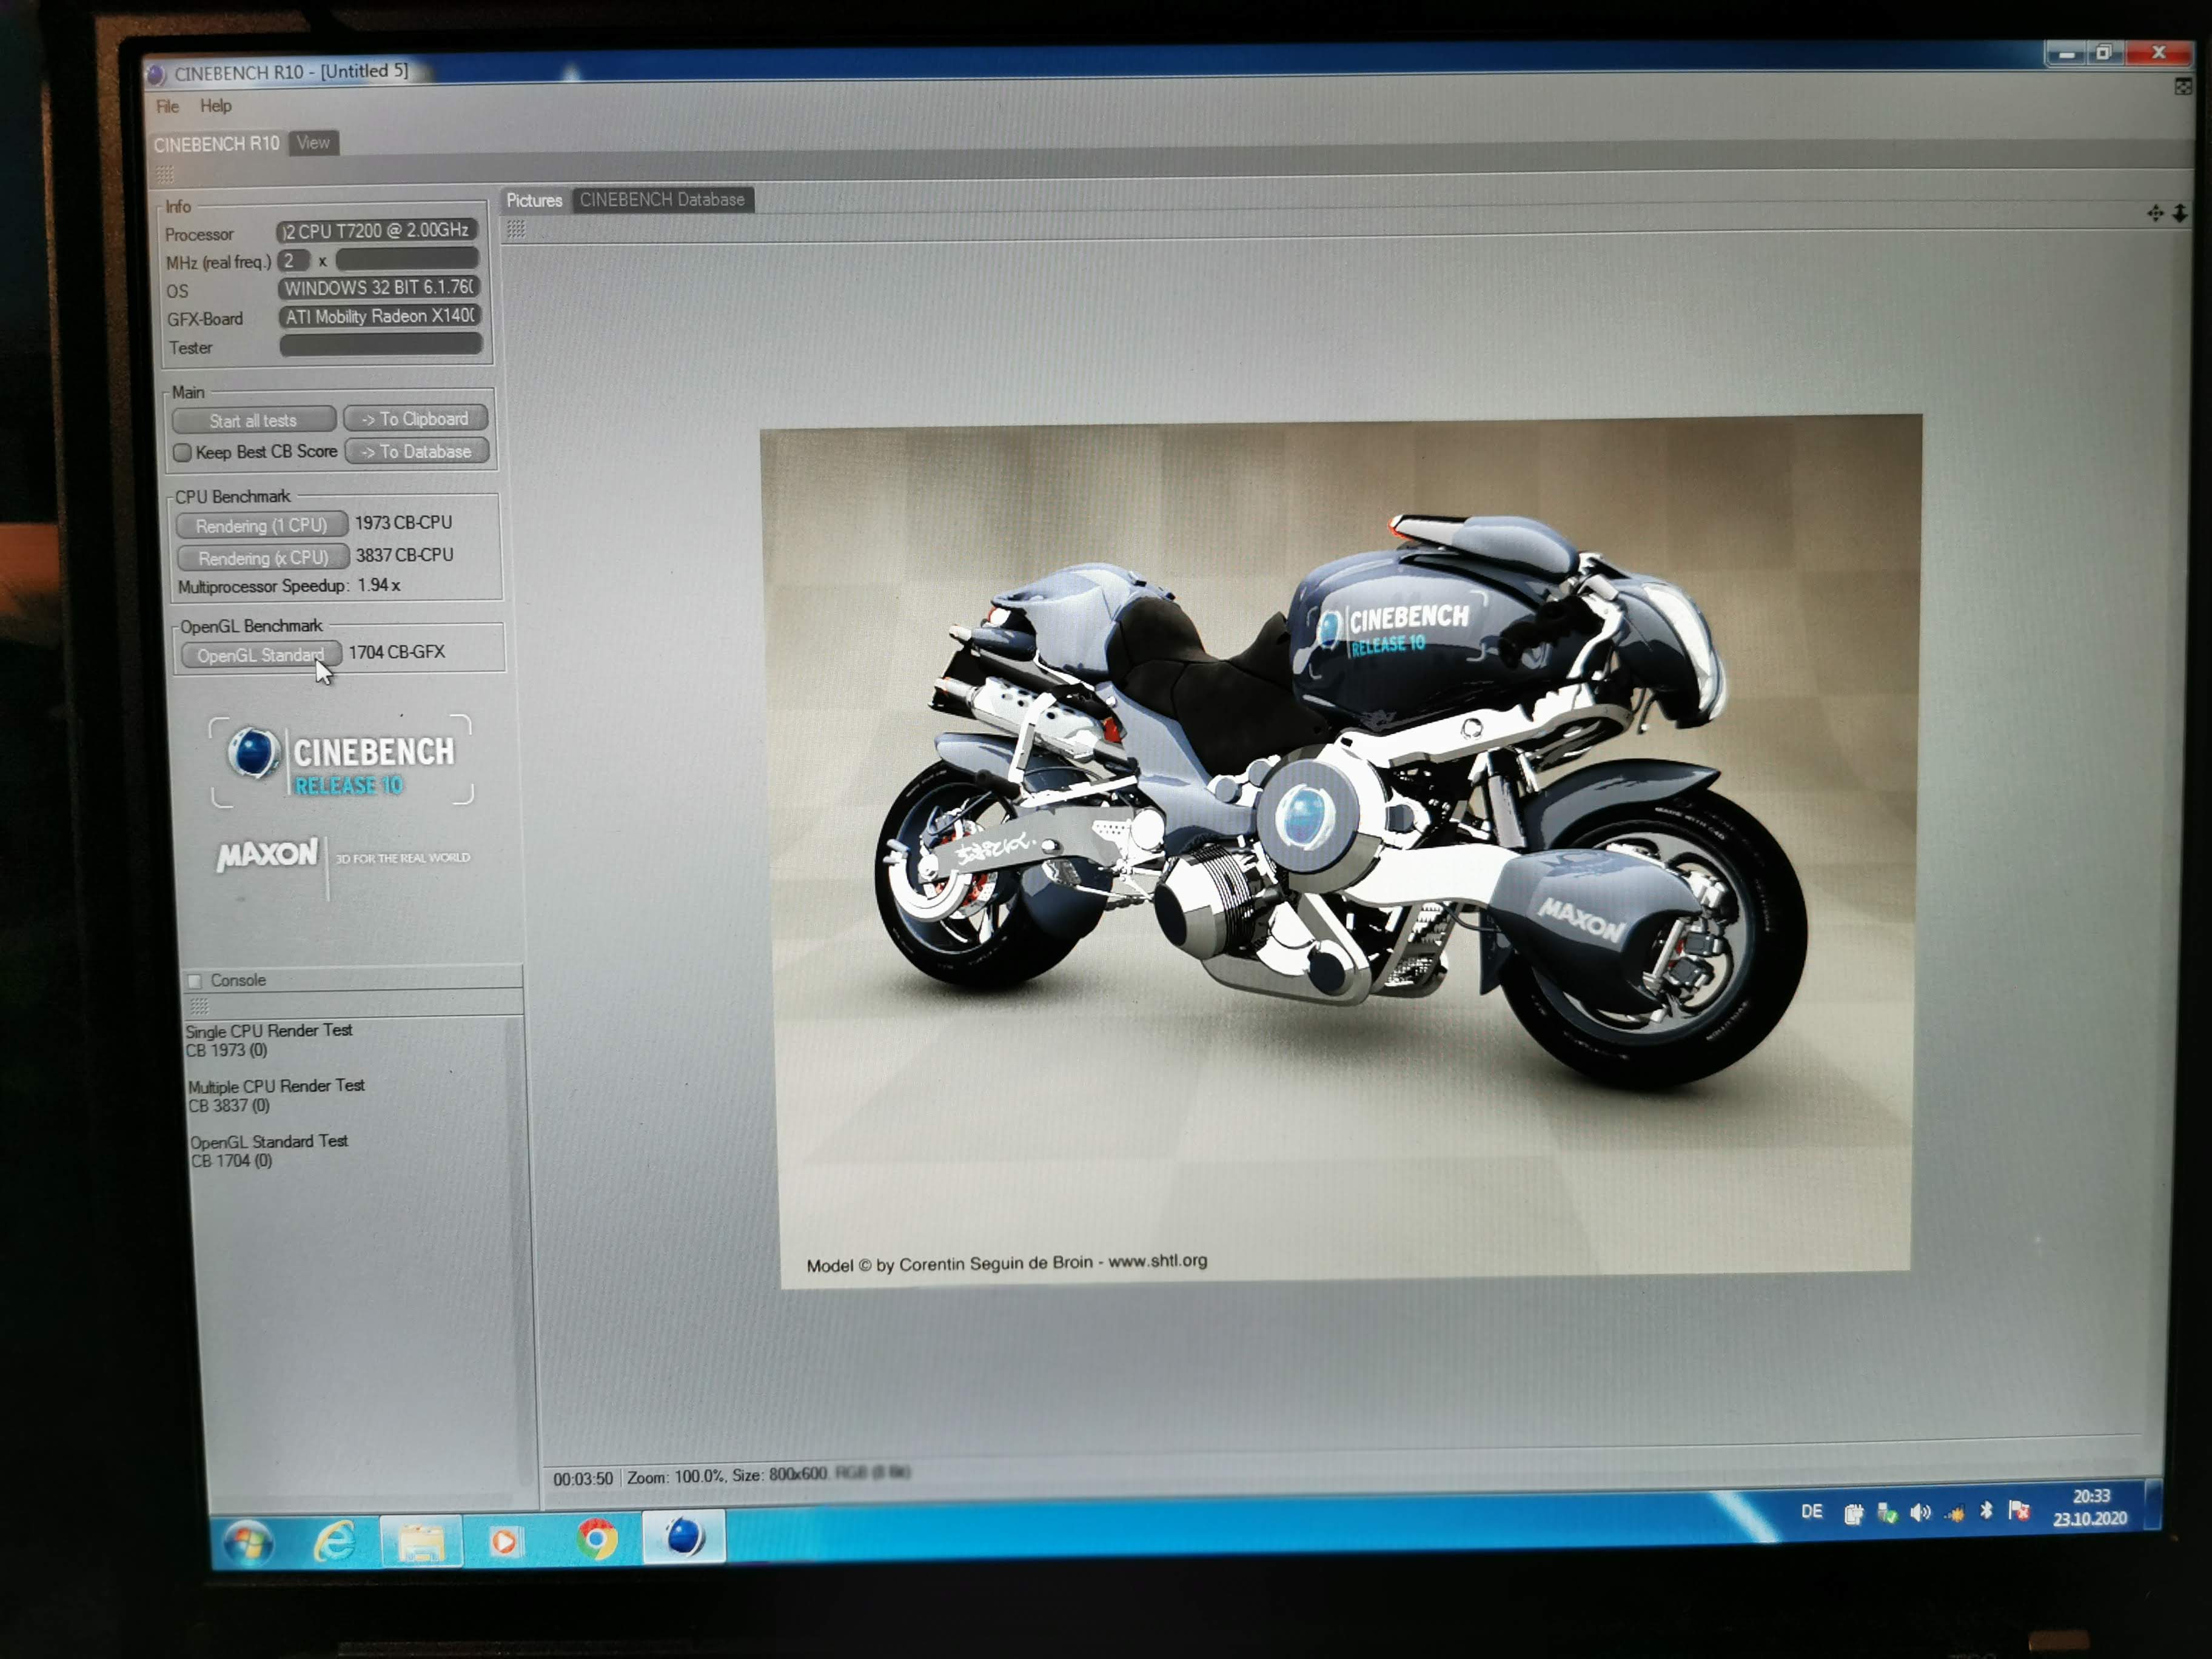Open Windows Explorer folder icon
The image size is (2212, 1659).
click(421, 1542)
